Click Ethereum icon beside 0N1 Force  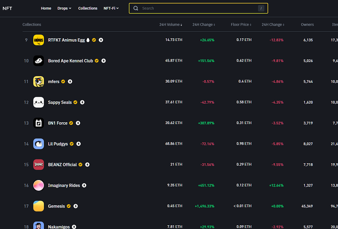(78, 123)
